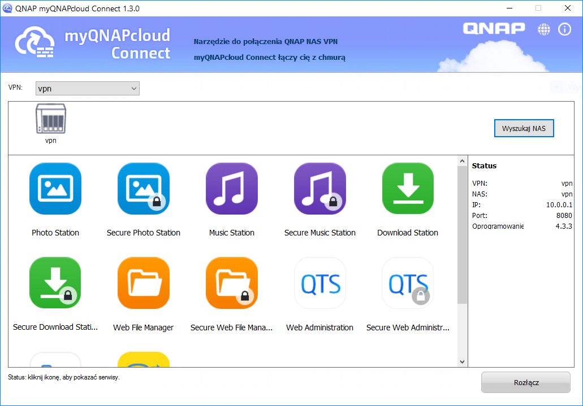Click the partially visible yellow app icon

click(144, 360)
